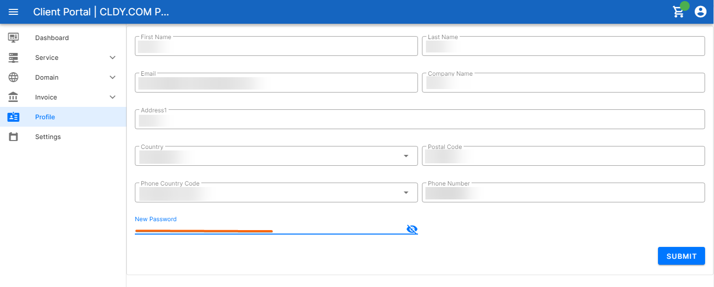714x287 pixels.
Task: Focus the New Password field
Action: click(270, 229)
